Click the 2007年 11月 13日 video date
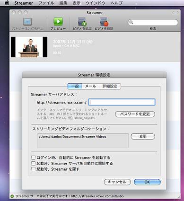This screenshot has width=184, height=201. (73, 42)
